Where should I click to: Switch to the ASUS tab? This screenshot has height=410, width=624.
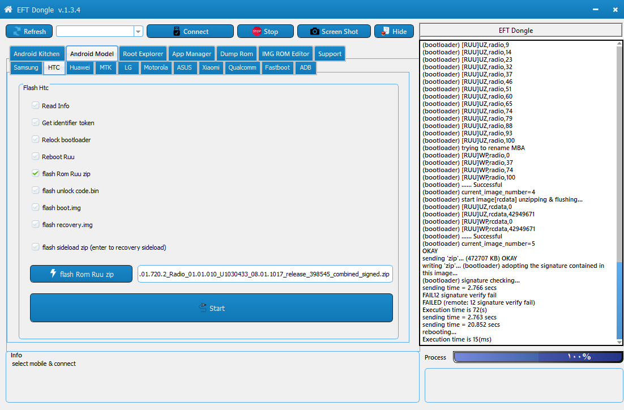tap(184, 67)
